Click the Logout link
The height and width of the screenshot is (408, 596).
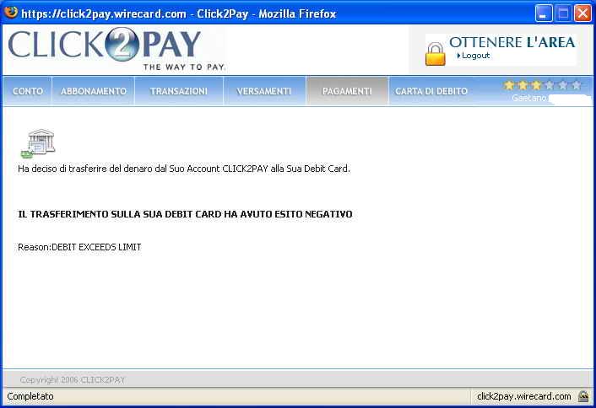click(475, 56)
